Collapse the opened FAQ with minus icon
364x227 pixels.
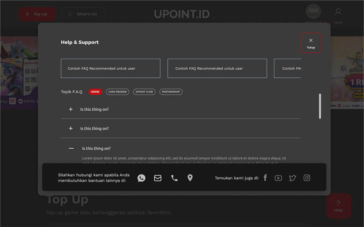[71, 148]
